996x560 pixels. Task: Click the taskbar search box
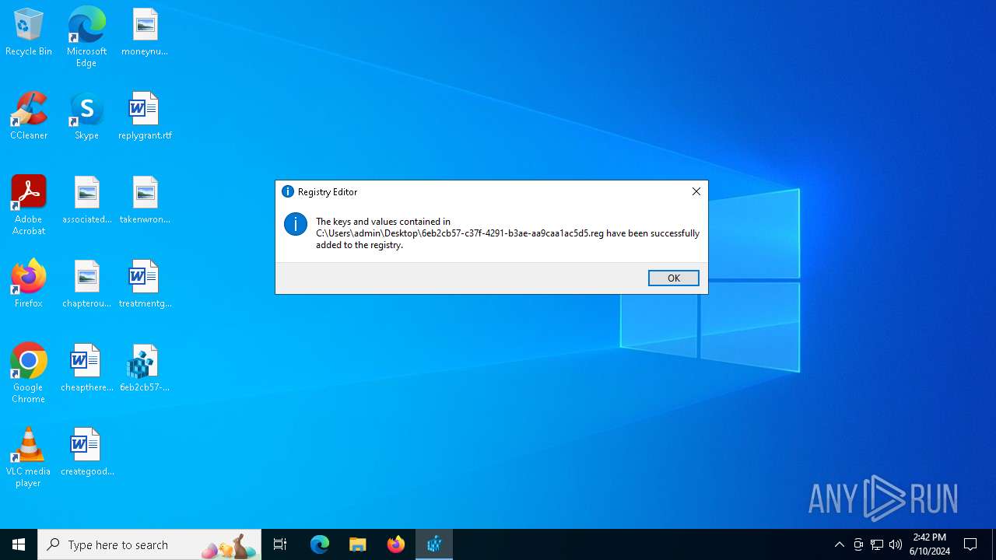(149, 544)
